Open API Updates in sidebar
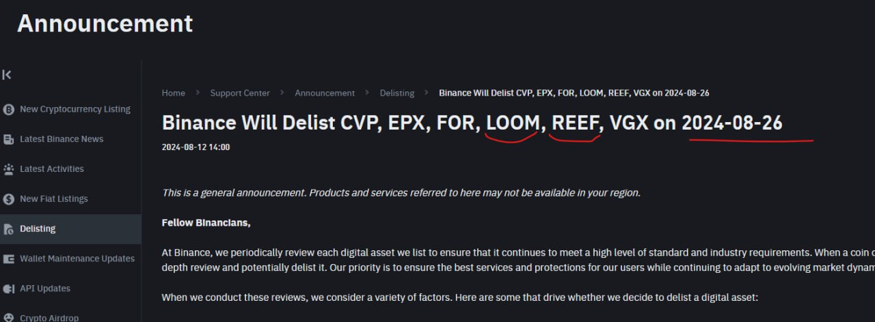The image size is (875, 322). (45, 289)
